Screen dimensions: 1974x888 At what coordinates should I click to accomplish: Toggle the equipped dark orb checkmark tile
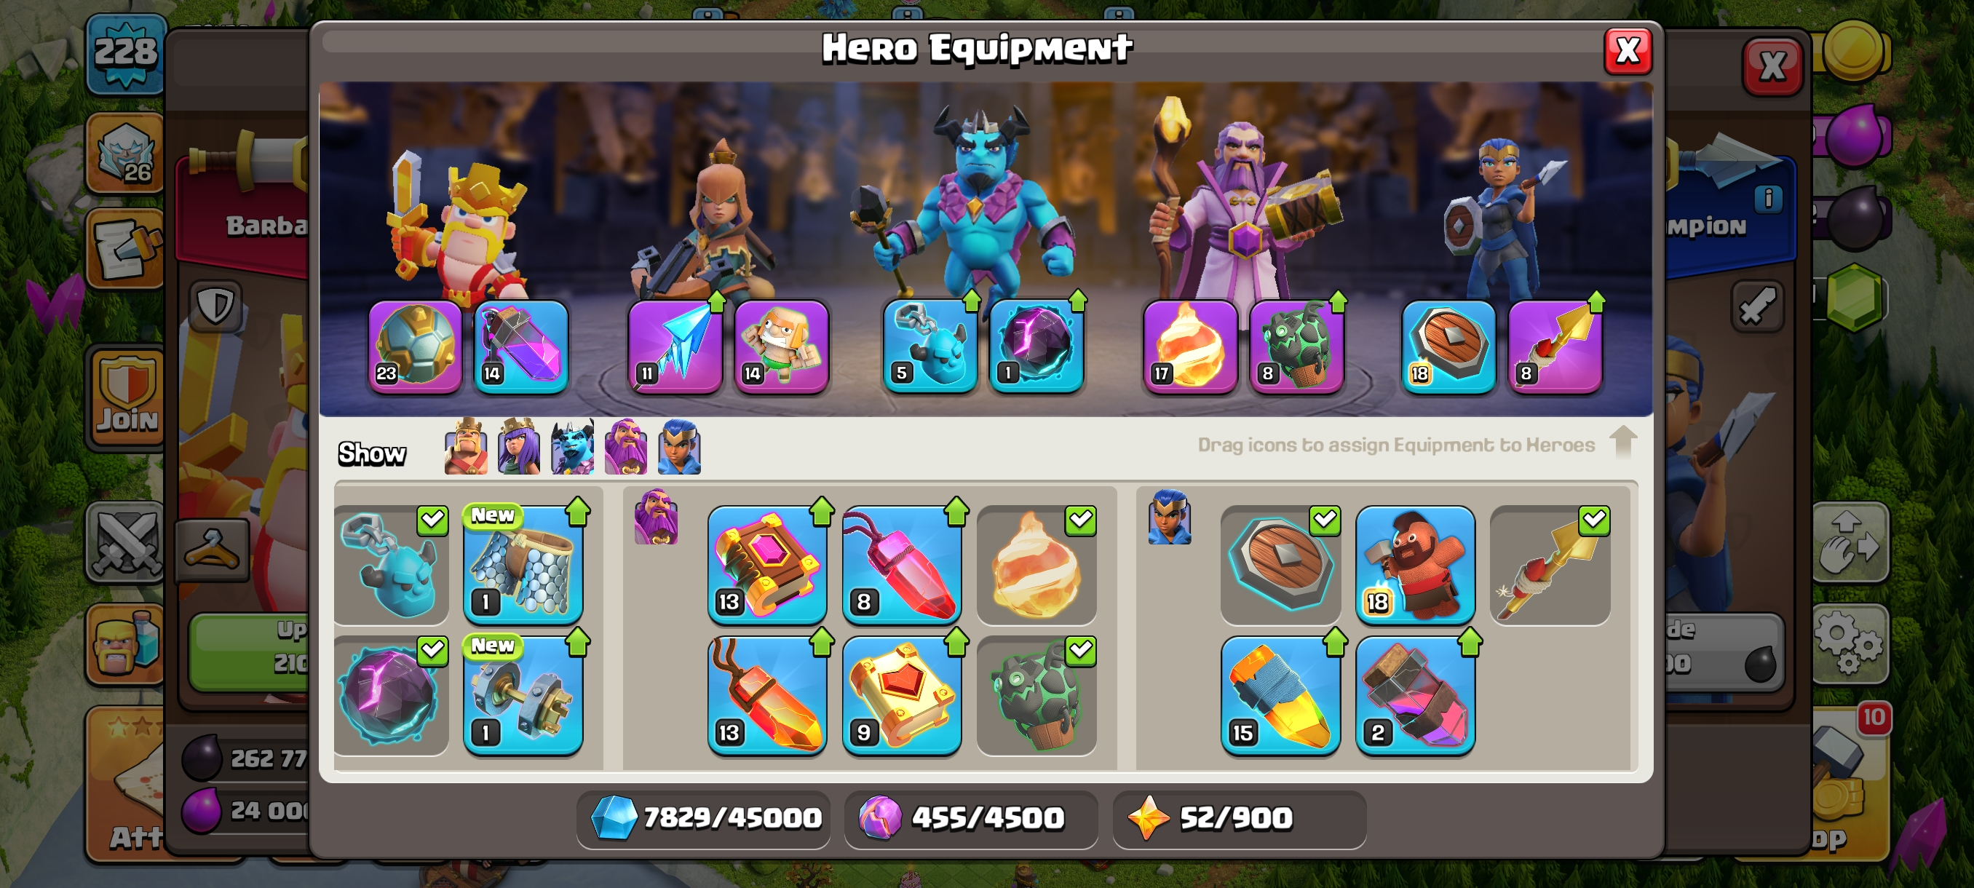tap(391, 695)
